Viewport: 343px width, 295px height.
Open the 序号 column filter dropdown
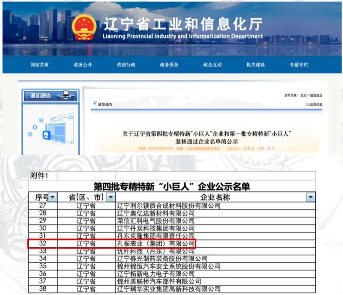coord(53,197)
